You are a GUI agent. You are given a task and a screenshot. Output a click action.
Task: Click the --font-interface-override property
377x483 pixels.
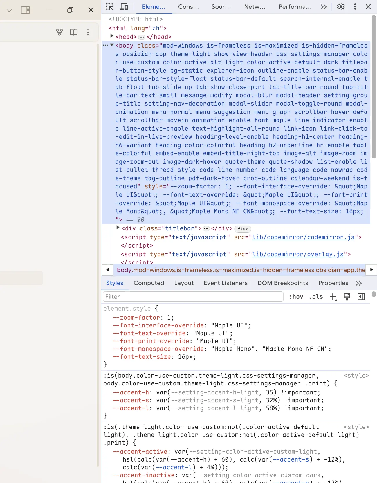point(158,325)
